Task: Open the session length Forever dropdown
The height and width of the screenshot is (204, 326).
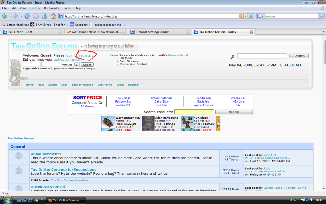Action: [77, 65]
